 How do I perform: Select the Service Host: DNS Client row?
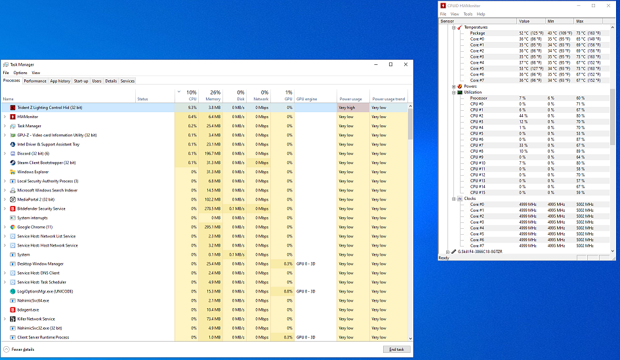pyautogui.click(x=204, y=273)
